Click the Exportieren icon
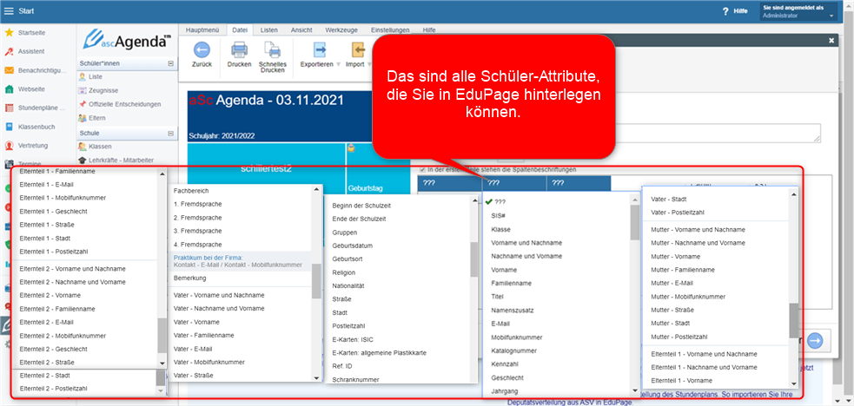854x406 pixels. click(319, 50)
